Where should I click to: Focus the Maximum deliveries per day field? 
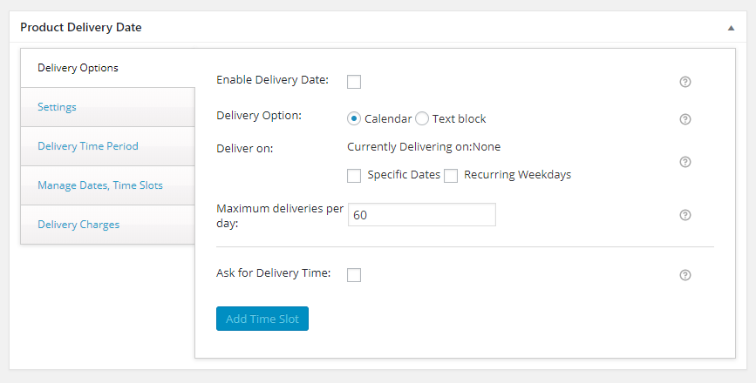click(x=422, y=215)
